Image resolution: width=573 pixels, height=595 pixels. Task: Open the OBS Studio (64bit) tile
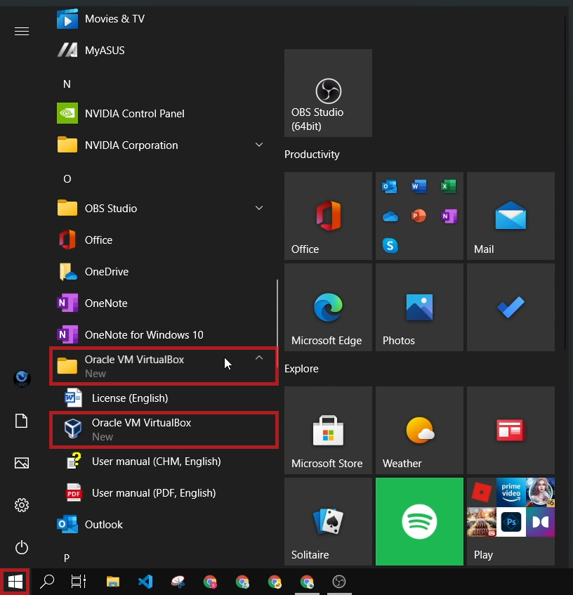tap(328, 93)
